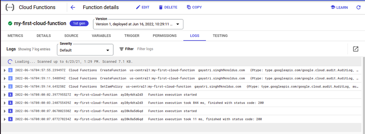This screenshot has width=365, height=134.
Task: Click gayatri.singh@knoldus.com in SetIamPolicy row
Action: [x=218, y=86]
